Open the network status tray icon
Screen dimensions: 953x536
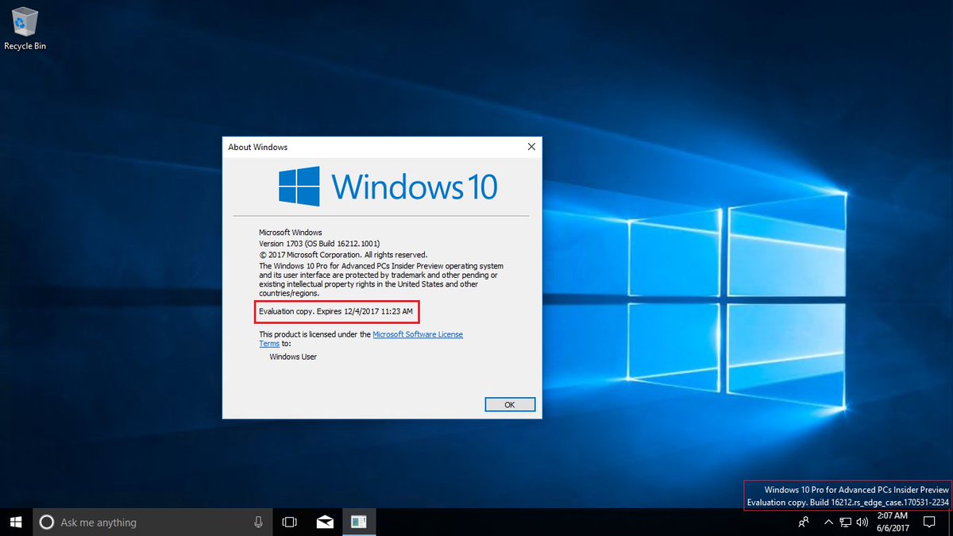point(846,522)
